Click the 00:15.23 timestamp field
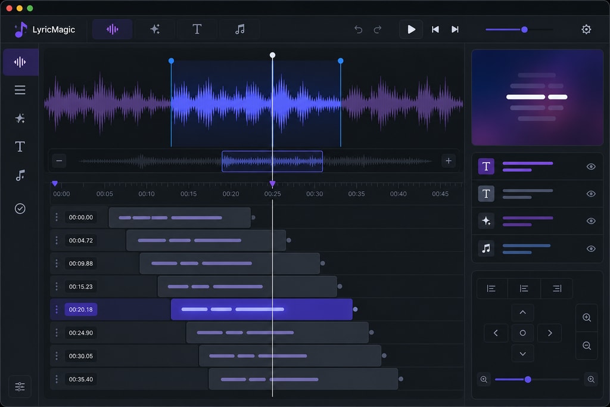 (81, 287)
